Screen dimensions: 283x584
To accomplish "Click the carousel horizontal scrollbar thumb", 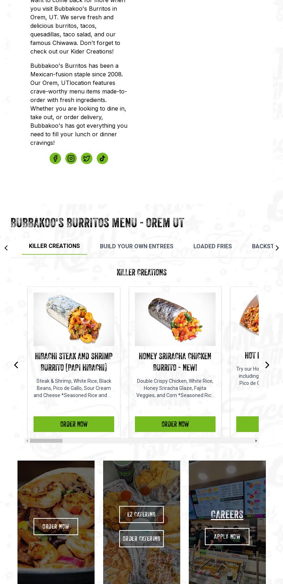I will click(46, 441).
